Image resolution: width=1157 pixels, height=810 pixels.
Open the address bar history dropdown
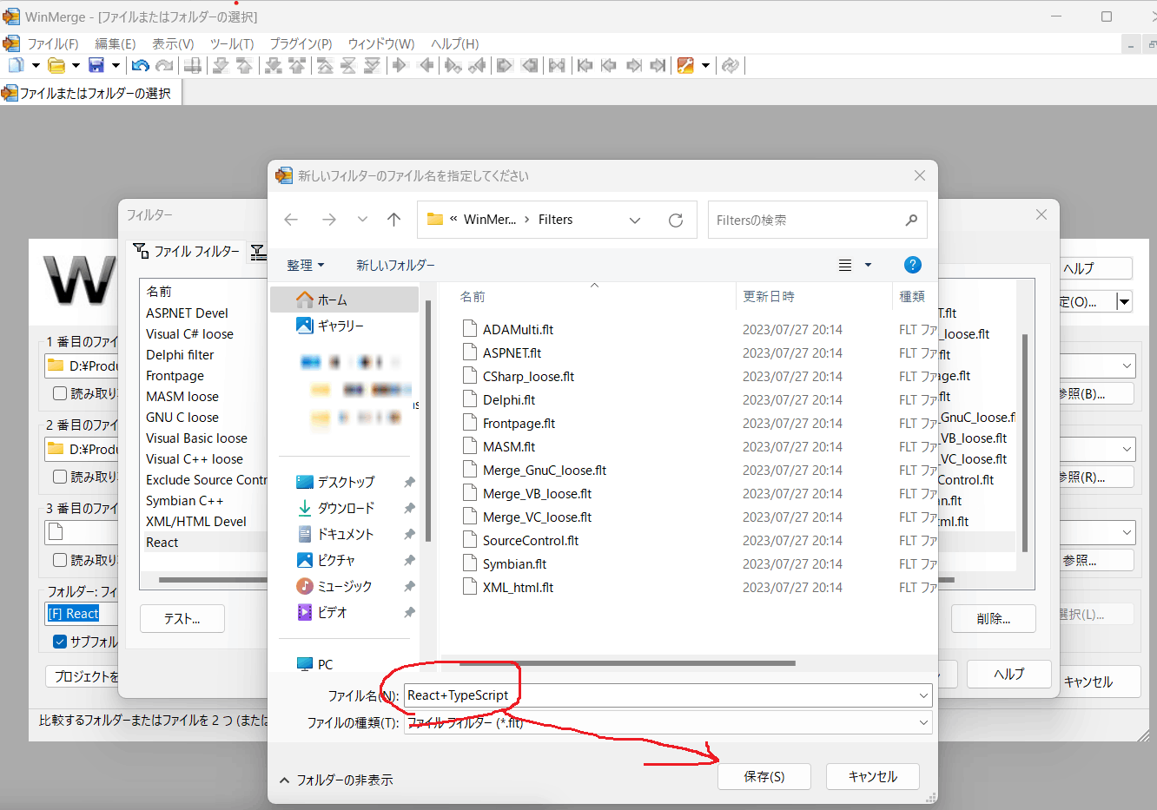pyautogui.click(x=635, y=221)
